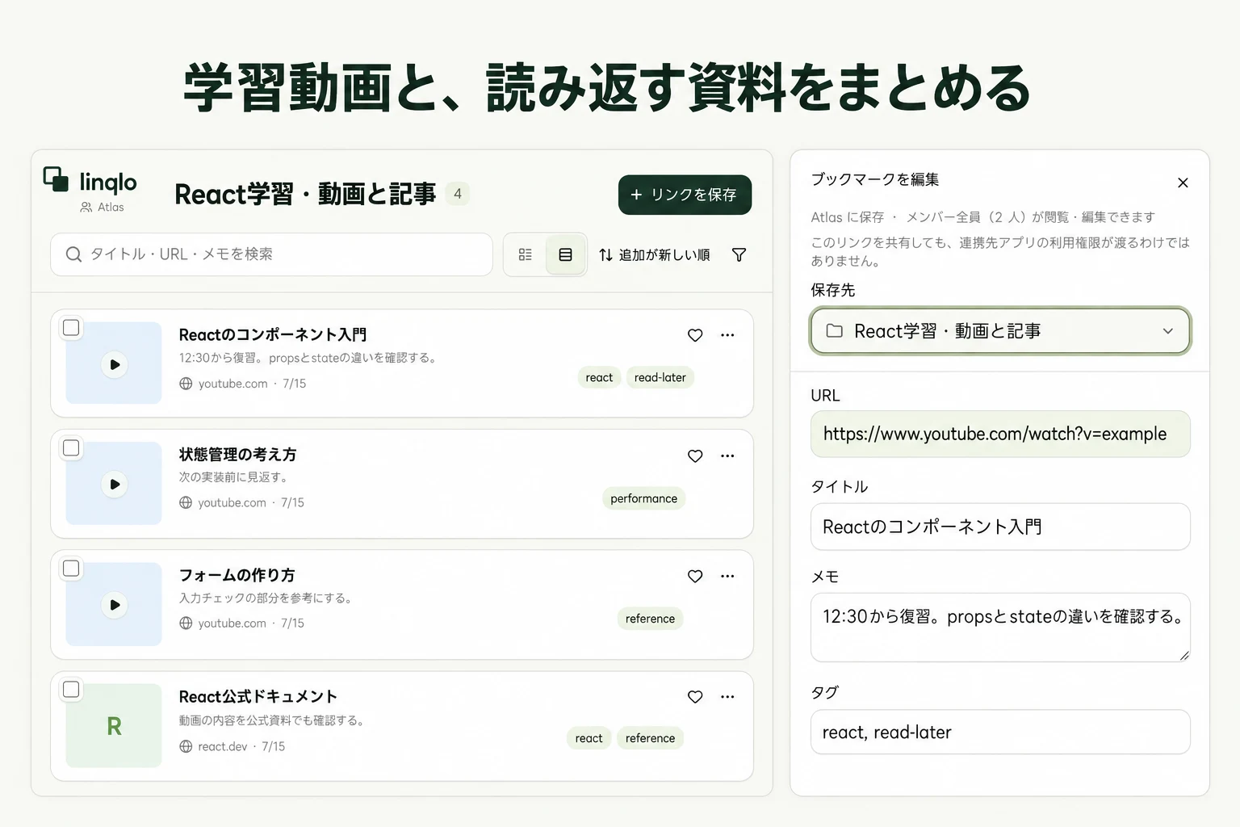Click the react.dev source text
Image resolution: width=1240 pixels, height=827 pixels.
[x=223, y=746]
